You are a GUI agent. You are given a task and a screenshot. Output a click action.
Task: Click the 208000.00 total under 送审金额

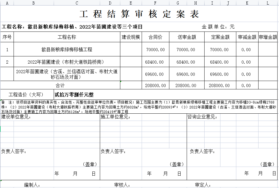point(186,86)
